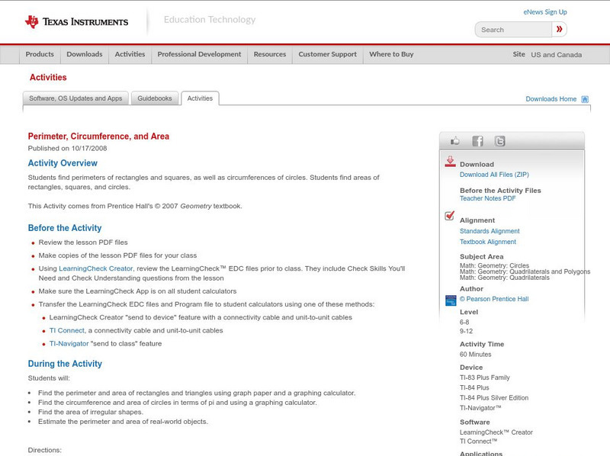Click the Texas Instruments logo
610x456 pixels.
76,22
